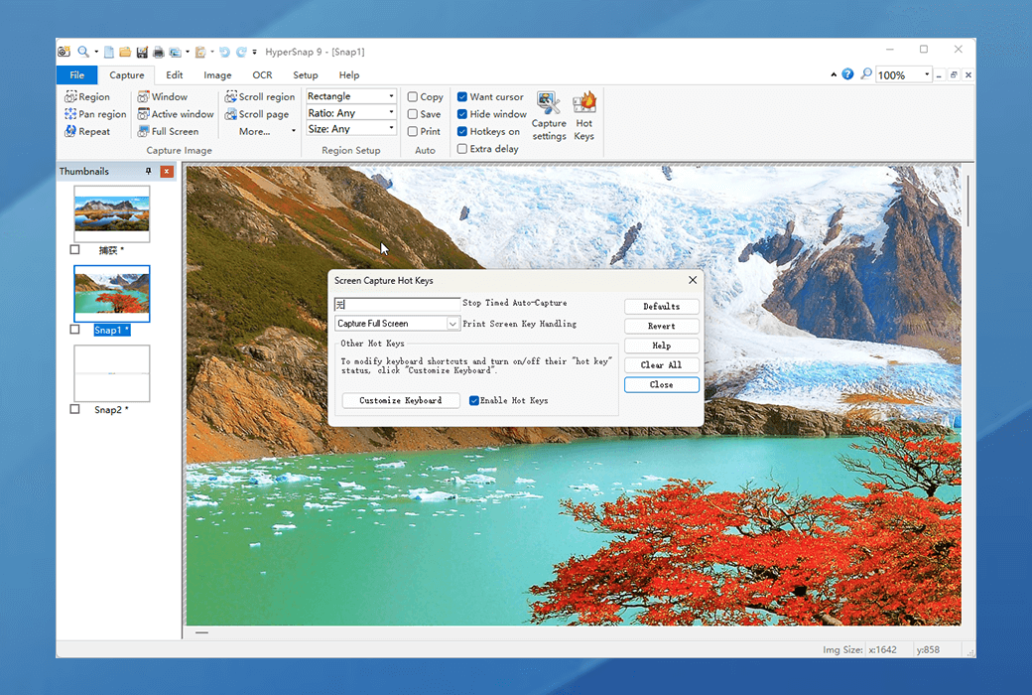Customize Quick Access Toolbar dropdown arrow
Image resolution: width=1032 pixels, height=695 pixels.
[255, 52]
